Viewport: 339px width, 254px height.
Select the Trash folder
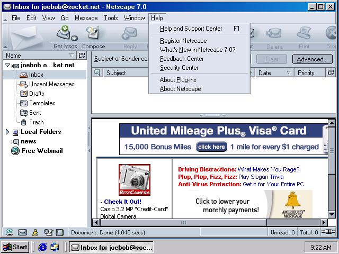(x=32, y=122)
